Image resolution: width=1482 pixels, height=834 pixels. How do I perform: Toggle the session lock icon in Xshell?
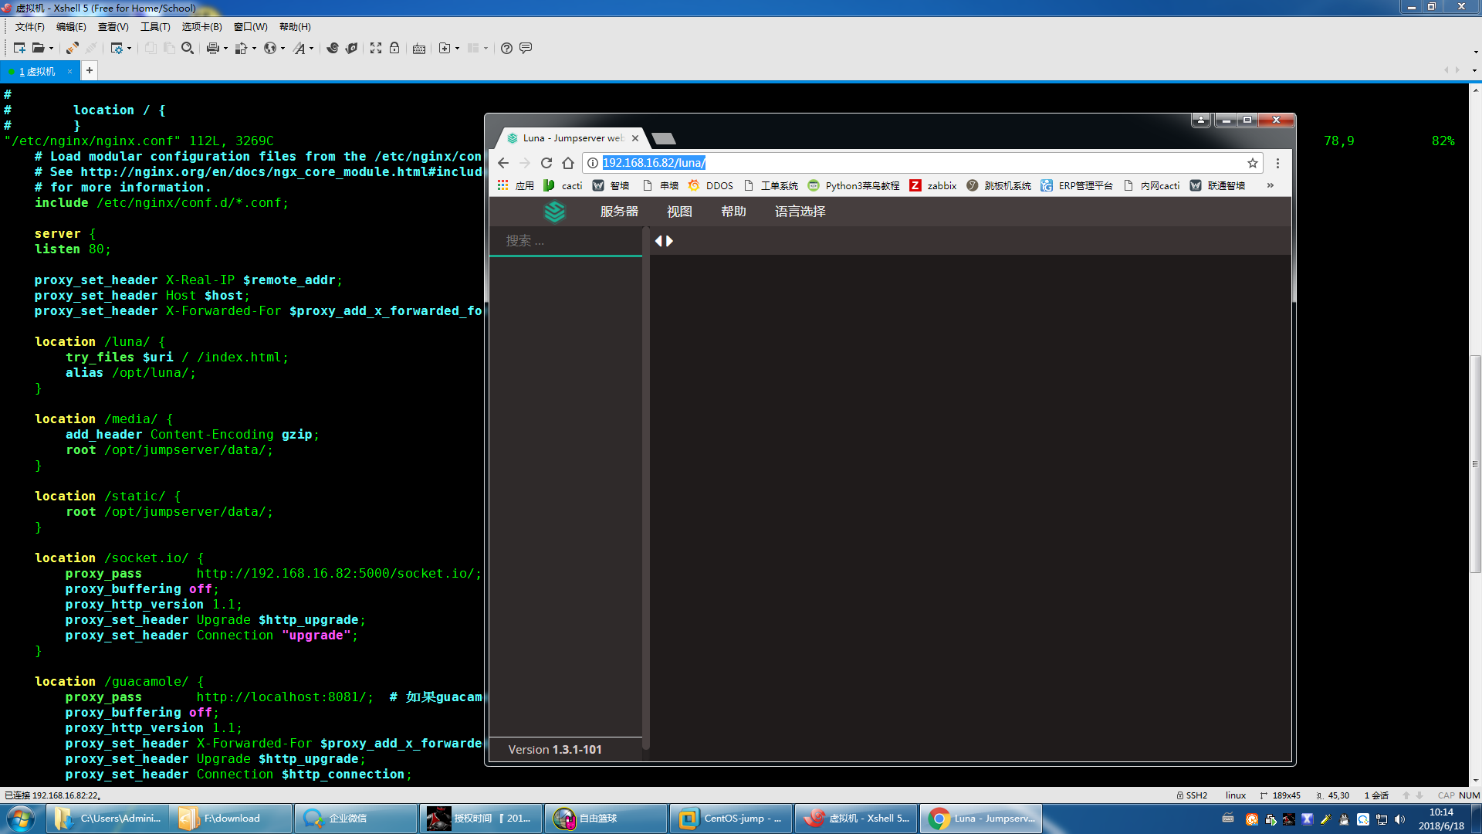394,48
